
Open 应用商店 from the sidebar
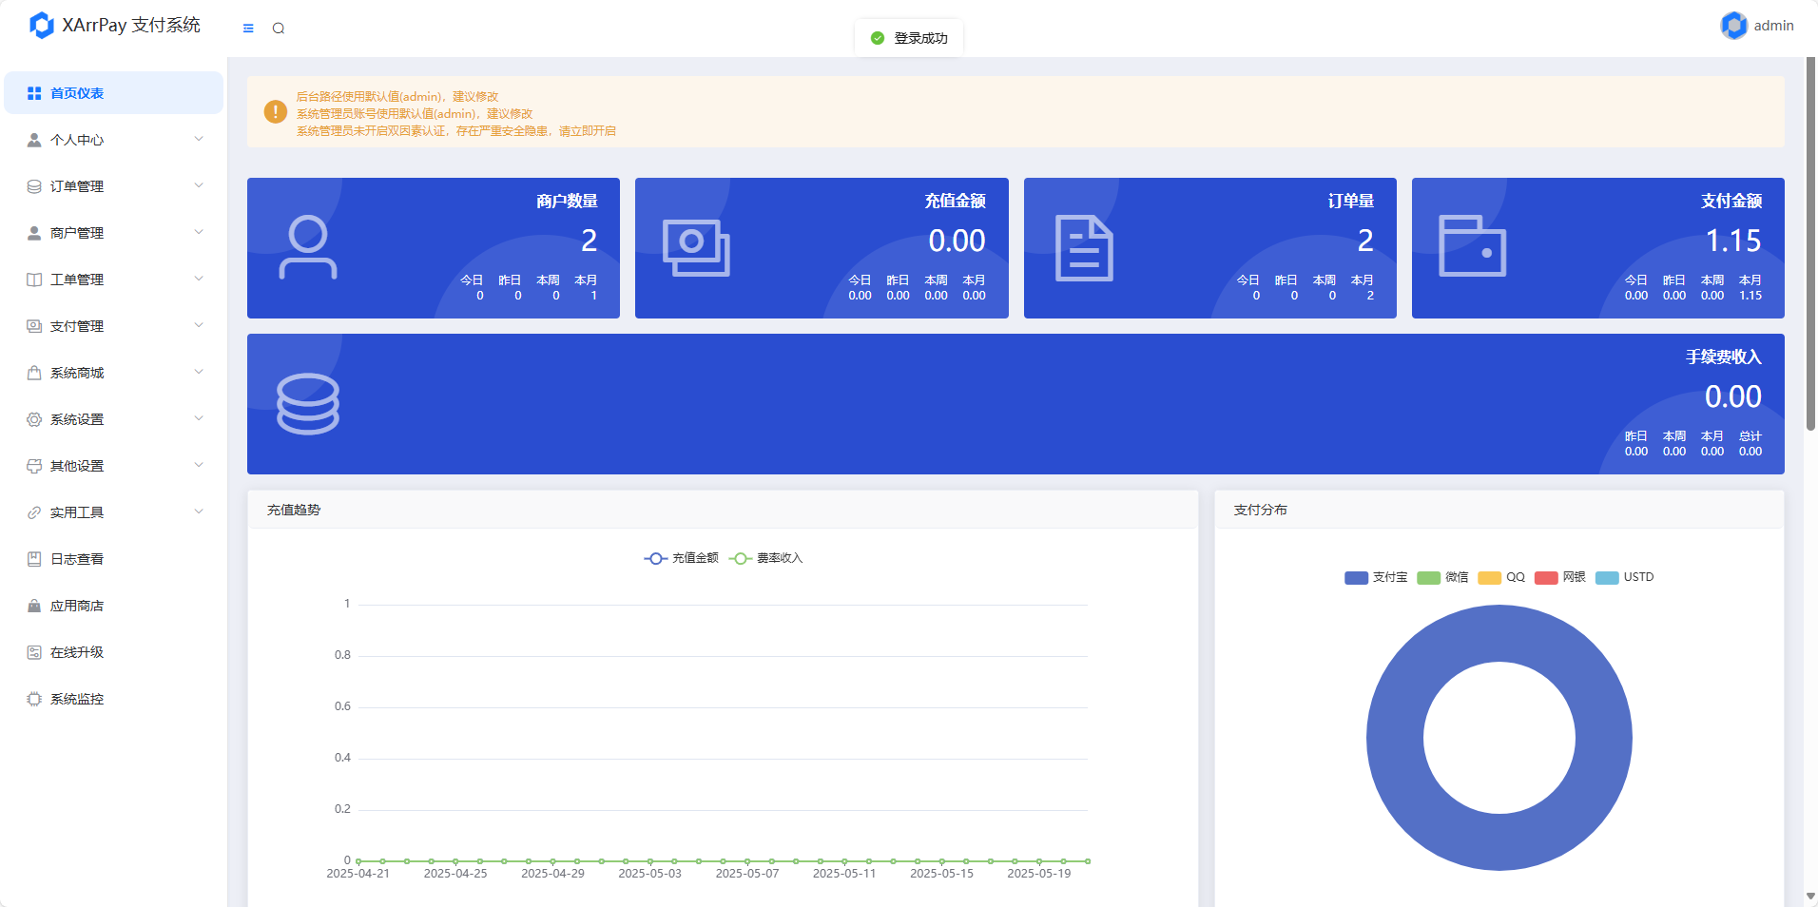(77, 606)
